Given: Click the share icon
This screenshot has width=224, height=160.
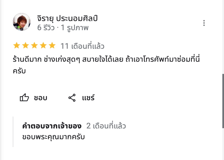Looking at the screenshot, I should [72, 98].
